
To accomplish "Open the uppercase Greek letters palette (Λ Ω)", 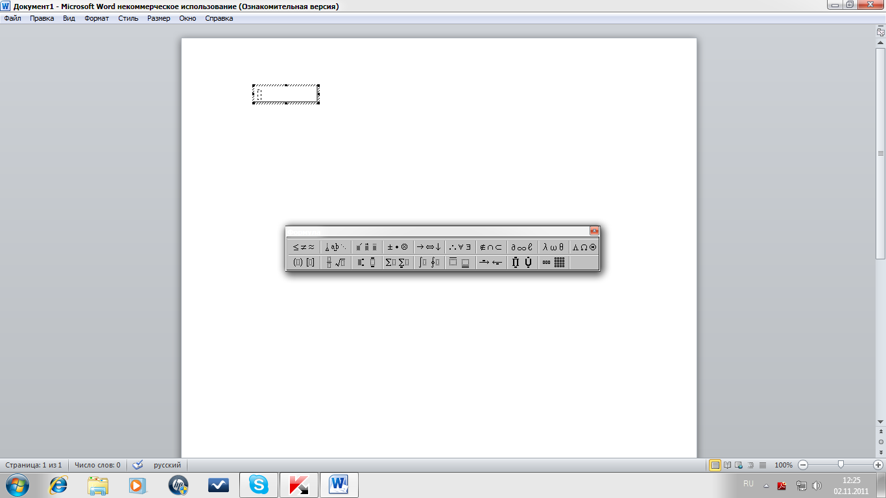I will click(x=584, y=247).
